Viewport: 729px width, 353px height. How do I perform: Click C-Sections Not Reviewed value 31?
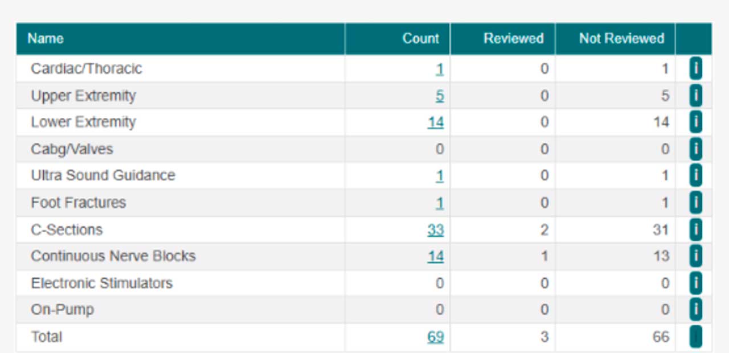(x=661, y=230)
